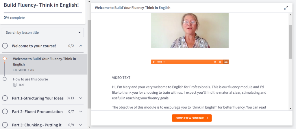Collapse Welcome to your course section
This screenshot has width=296, height=129.
click(81, 46)
